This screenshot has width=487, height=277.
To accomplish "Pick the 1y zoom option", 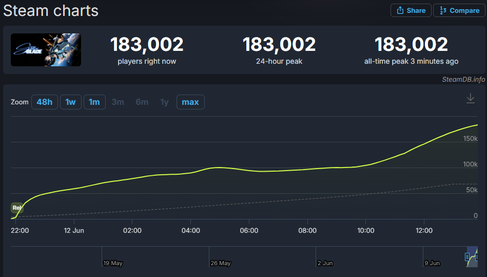I will click(164, 102).
